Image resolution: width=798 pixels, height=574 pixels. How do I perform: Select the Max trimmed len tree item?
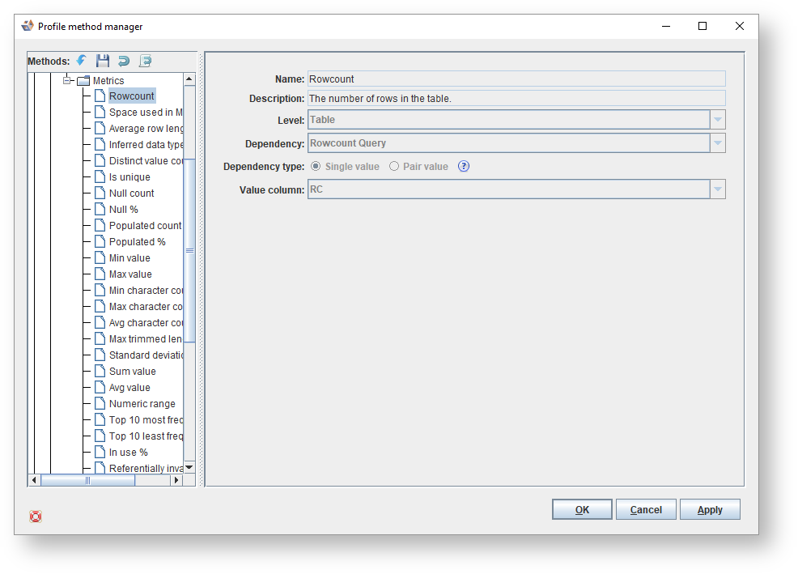[145, 338]
